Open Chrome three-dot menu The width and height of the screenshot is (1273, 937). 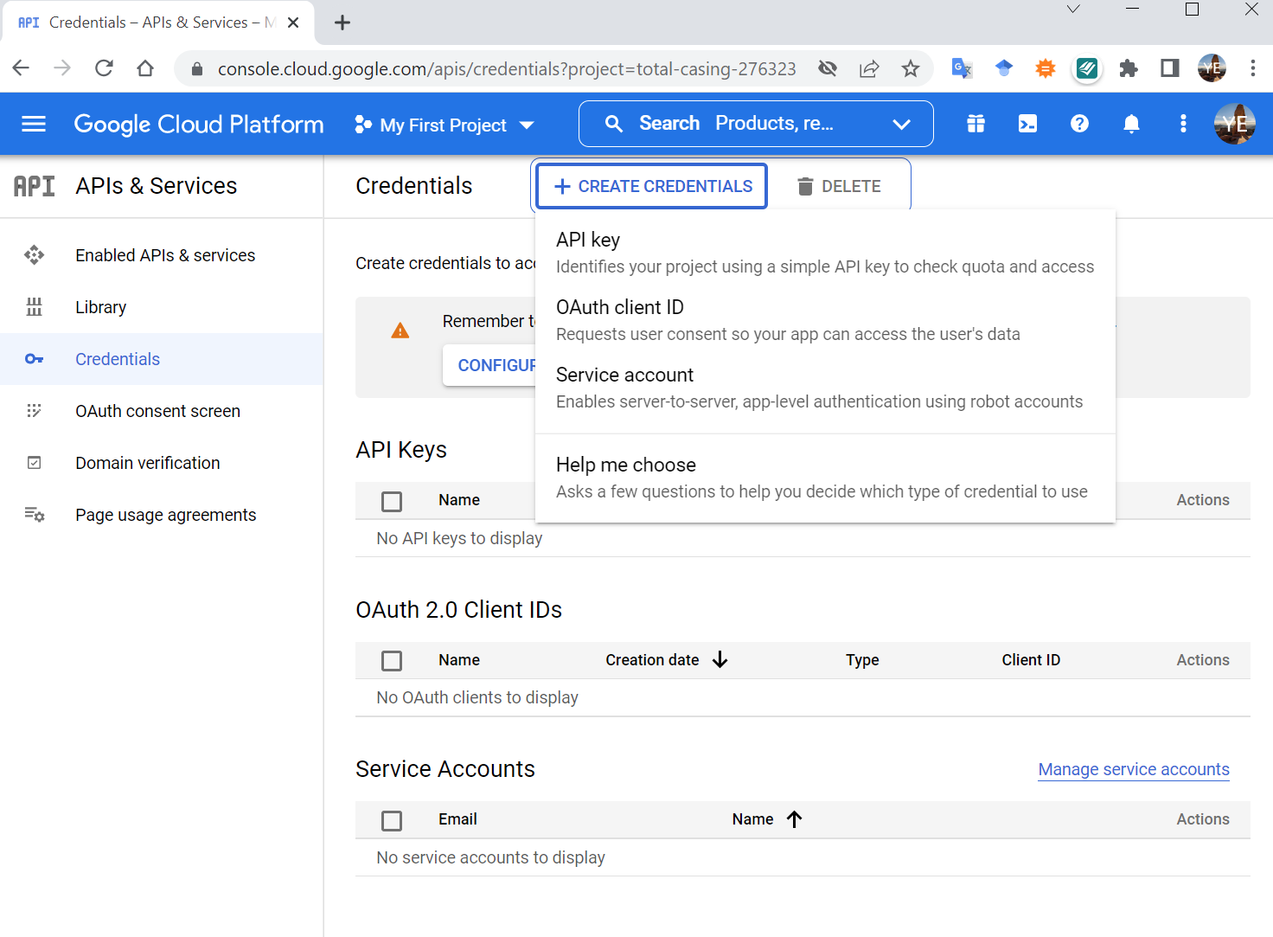[1253, 68]
